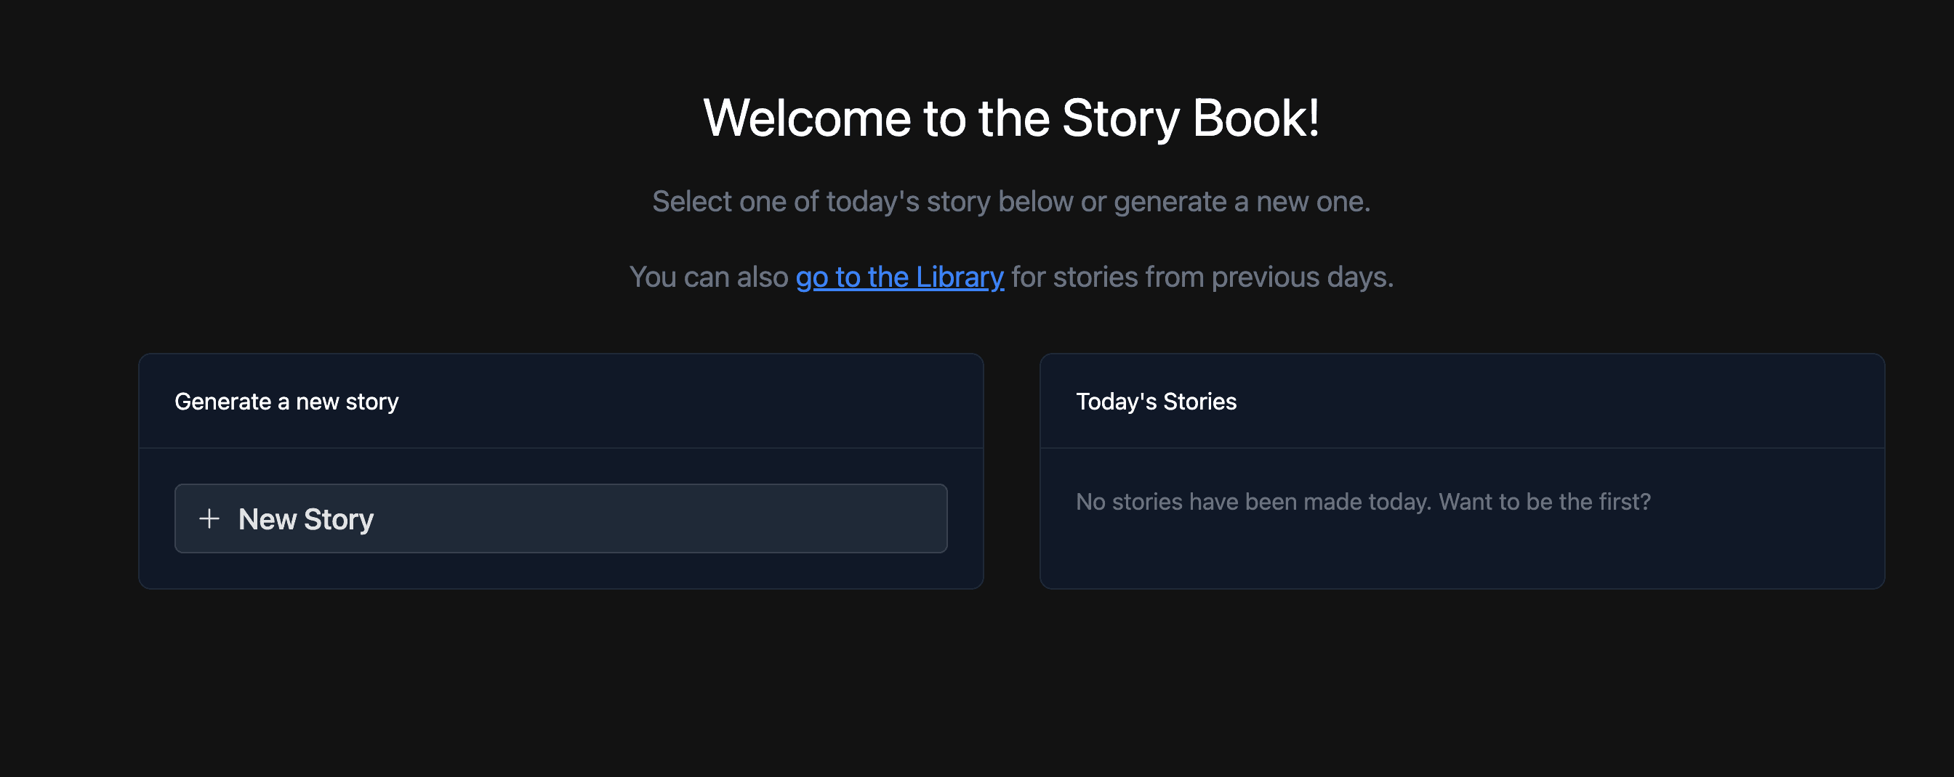Click the word Library in the blue link
The image size is (1954, 777).
pyautogui.click(x=960, y=277)
